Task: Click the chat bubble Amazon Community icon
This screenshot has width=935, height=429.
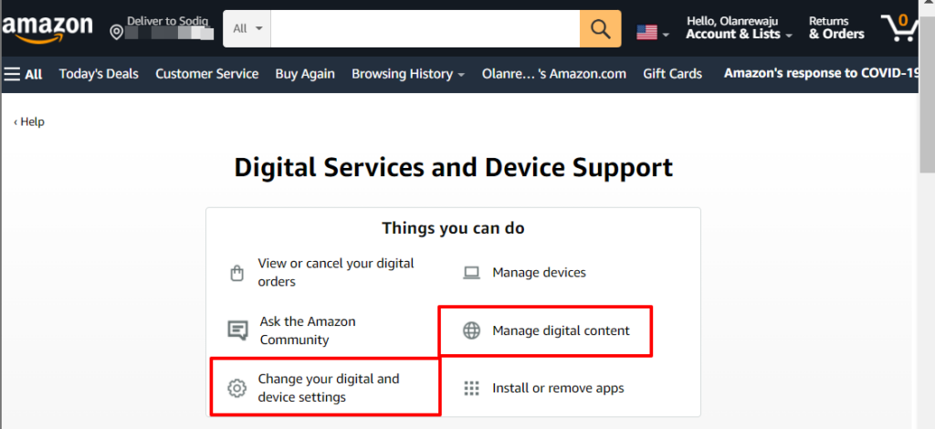Action: point(238,330)
